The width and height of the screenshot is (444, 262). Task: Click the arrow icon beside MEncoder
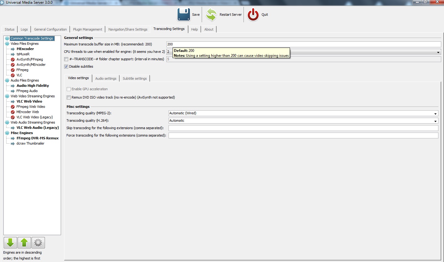pyautogui.click(x=13, y=49)
